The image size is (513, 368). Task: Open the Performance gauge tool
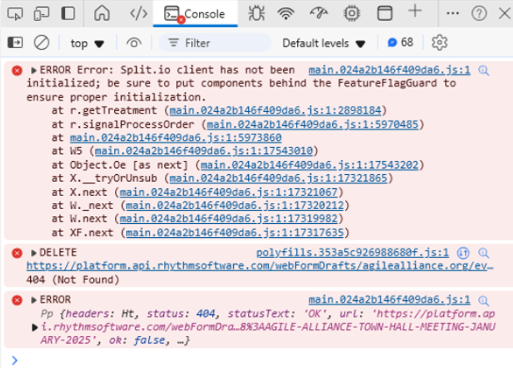click(319, 14)
